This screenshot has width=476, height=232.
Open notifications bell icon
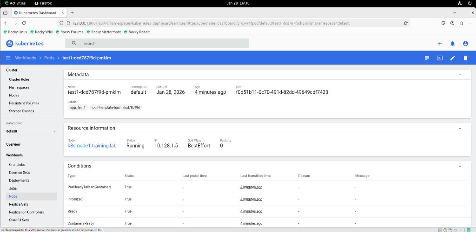[453, 44]
